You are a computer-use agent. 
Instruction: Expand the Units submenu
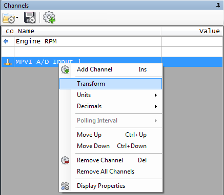[x=111, y=95]
